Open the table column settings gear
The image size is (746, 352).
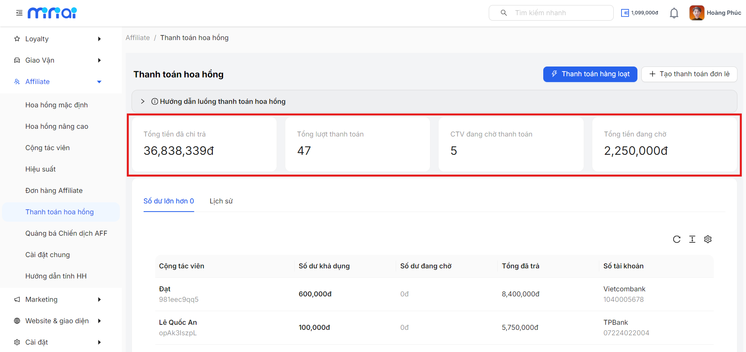click(708, 239)
